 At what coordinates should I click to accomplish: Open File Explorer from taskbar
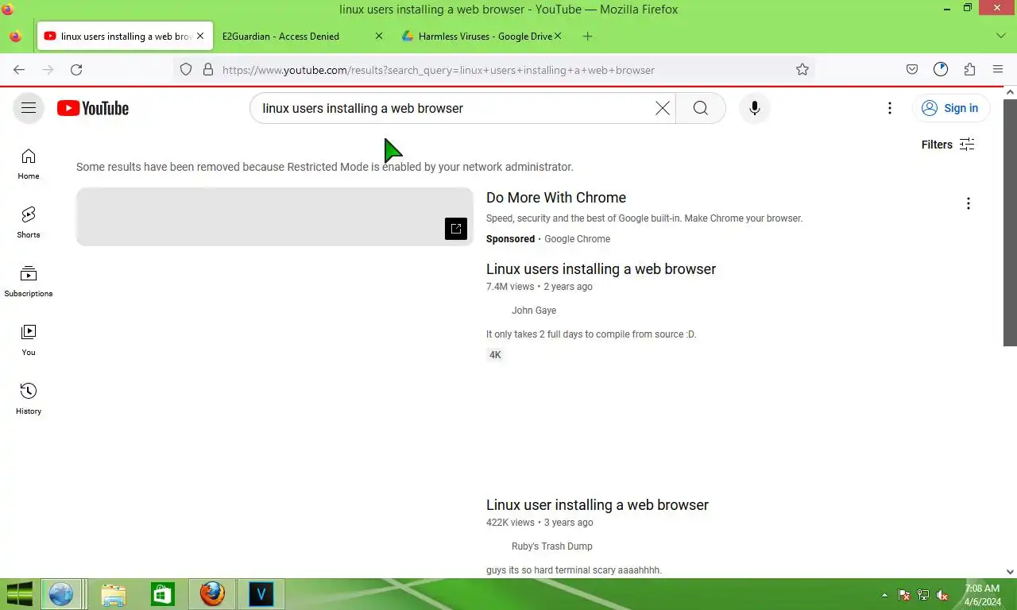click(x=113, y=594)
